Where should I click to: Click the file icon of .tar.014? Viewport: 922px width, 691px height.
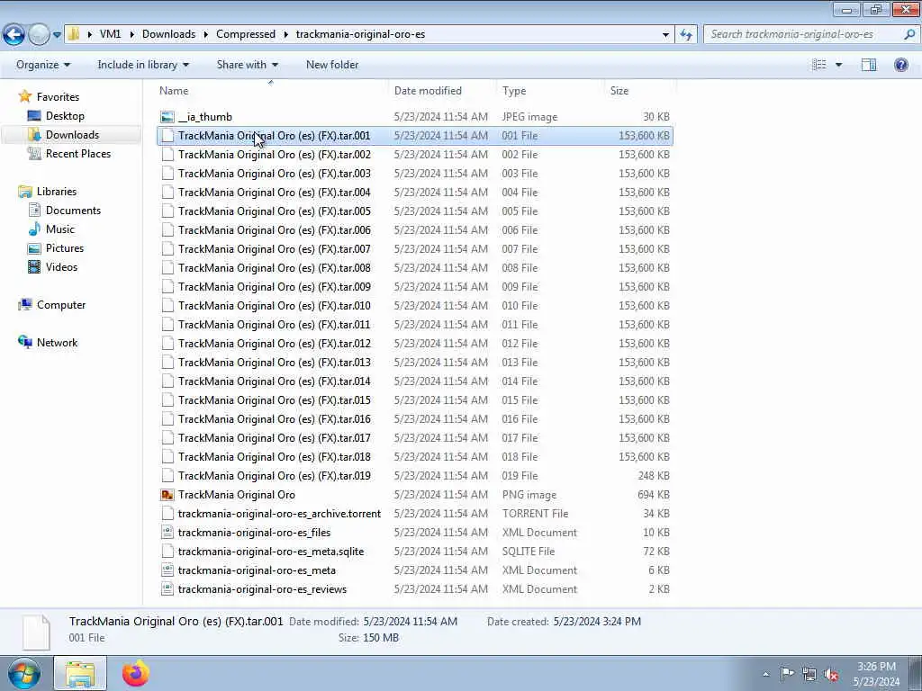pyautogui.click(x=167, y=381)
